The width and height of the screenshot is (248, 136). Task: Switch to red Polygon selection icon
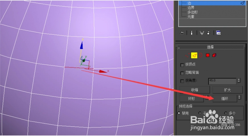click(x=208, y=55)
